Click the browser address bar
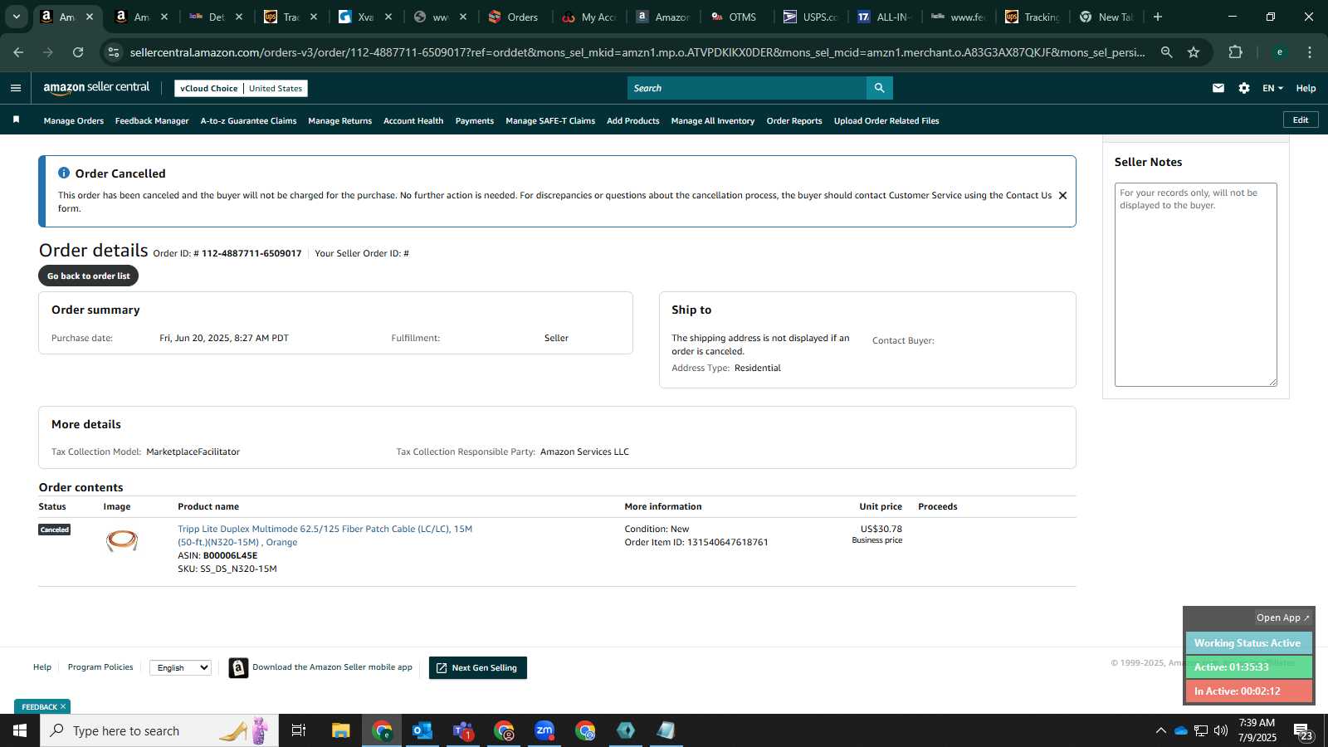 click(637, 52)
